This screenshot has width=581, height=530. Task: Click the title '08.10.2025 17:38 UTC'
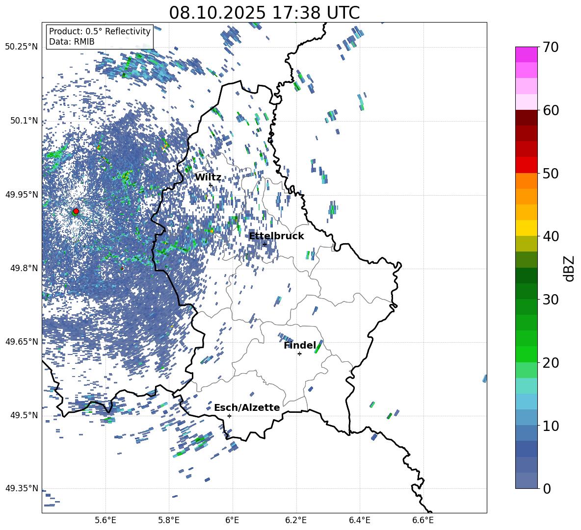click(264, 13)
